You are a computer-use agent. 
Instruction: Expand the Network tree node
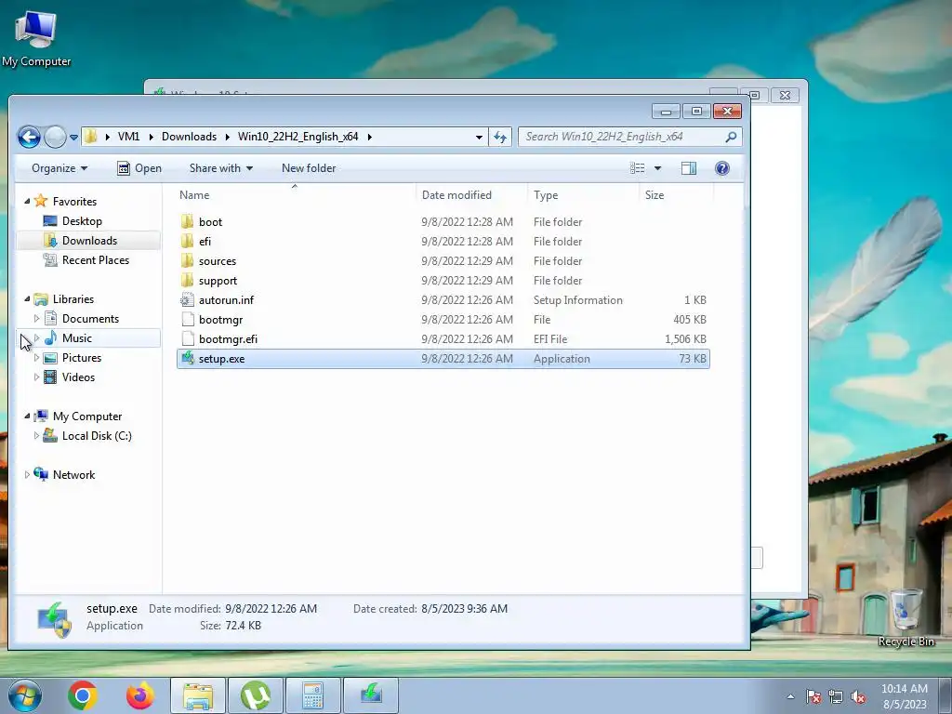(x=27, y=474)
